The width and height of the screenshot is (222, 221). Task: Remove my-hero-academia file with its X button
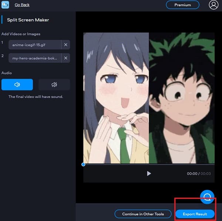tap(66, 58)
